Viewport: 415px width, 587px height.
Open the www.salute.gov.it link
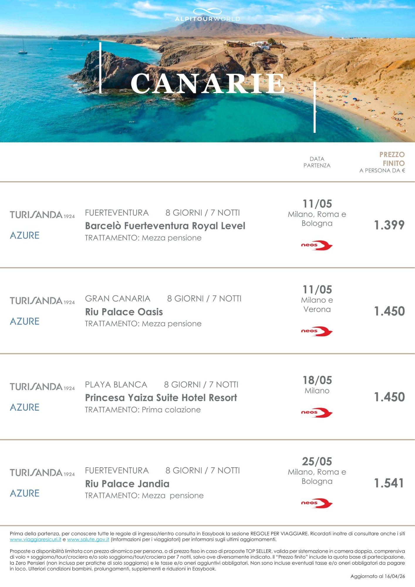click(x=88, y=539)
